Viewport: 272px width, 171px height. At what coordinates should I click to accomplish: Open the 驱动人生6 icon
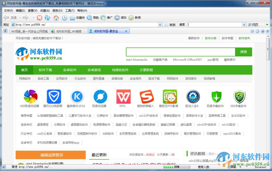coord(193,96)
